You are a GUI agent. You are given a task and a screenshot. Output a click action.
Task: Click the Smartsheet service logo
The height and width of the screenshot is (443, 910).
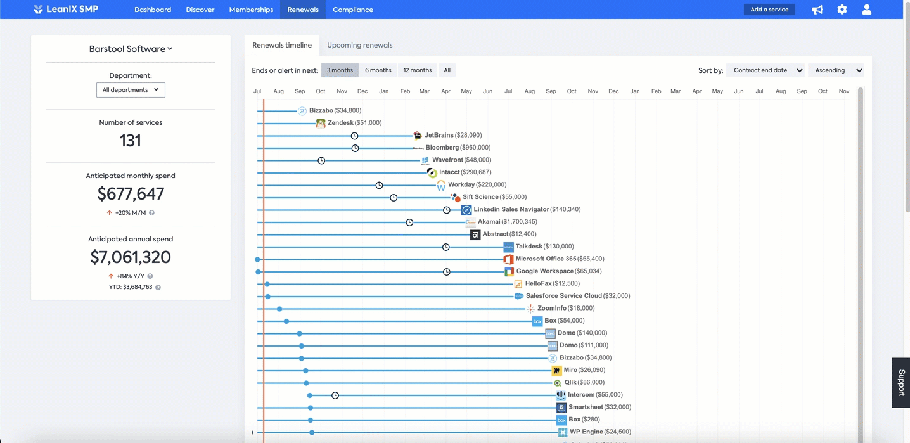(561, 408)
